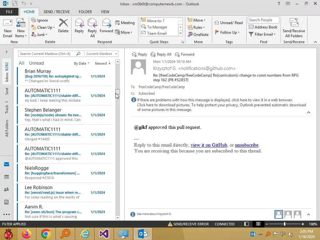Open the Rules dropdown
Image resolution: width=320 pixels, height=240 pixels.
[x=196, y=27]
